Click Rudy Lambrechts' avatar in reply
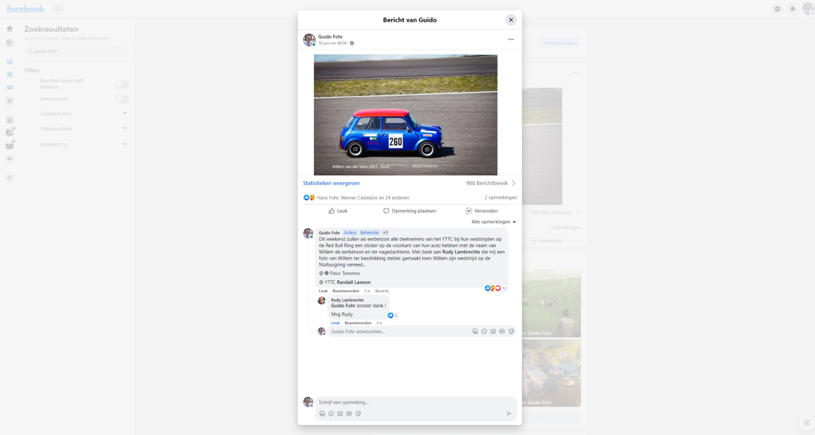The width and height of the screenshot is (815, 435). [x=322, y=300]
